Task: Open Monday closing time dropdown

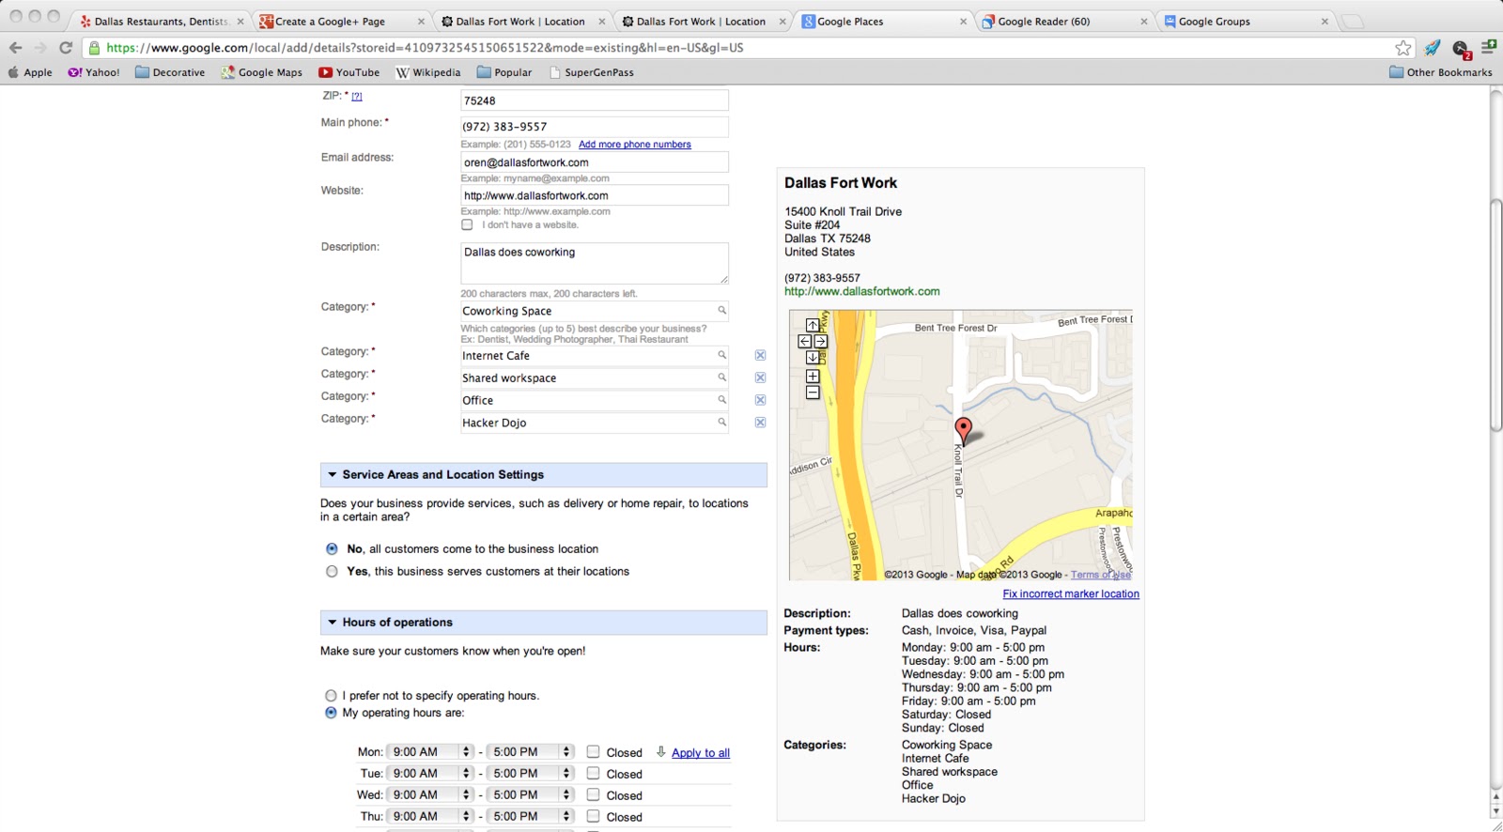Action: [531, 752]
